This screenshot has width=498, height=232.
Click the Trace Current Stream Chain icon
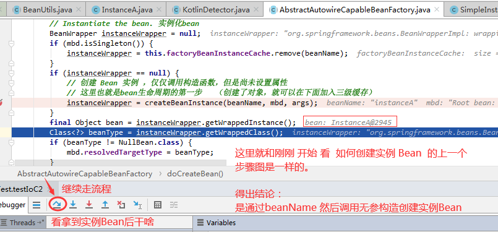coord(174,205)
